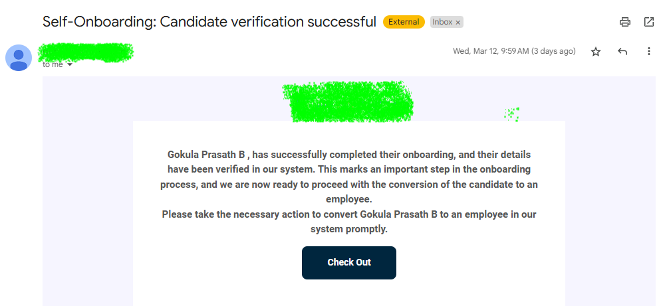Star this email message
Screen dimensions: 659x306
596,52
